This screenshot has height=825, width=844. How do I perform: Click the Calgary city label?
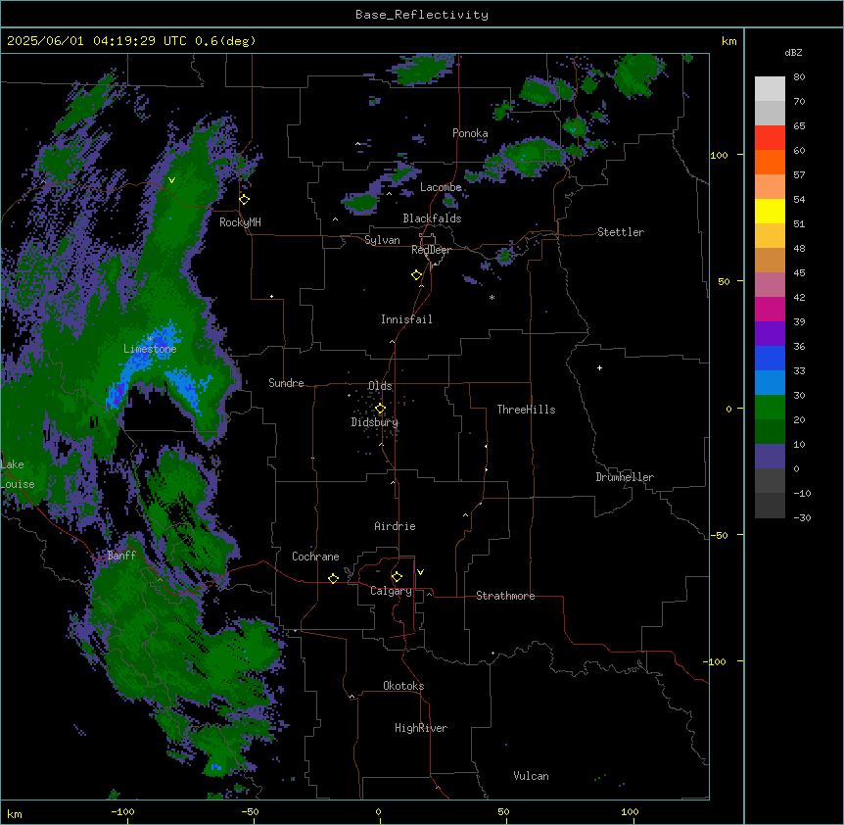pos(392,591)
